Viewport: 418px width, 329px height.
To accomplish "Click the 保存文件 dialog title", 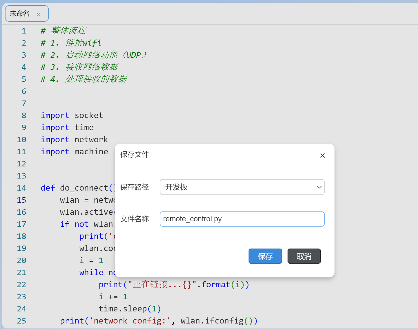I will pos(135,154).
